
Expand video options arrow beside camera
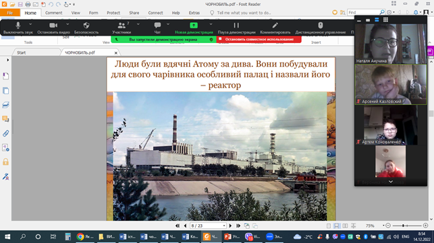click(67, 24)
